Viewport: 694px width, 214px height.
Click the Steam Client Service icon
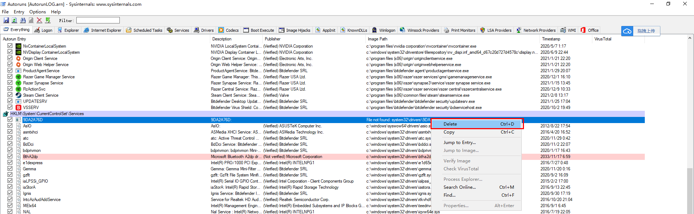coord(18,95)
